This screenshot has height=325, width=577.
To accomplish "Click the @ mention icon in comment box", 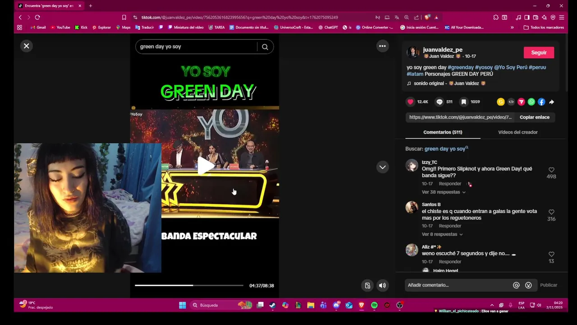I will tap(516, 285).
